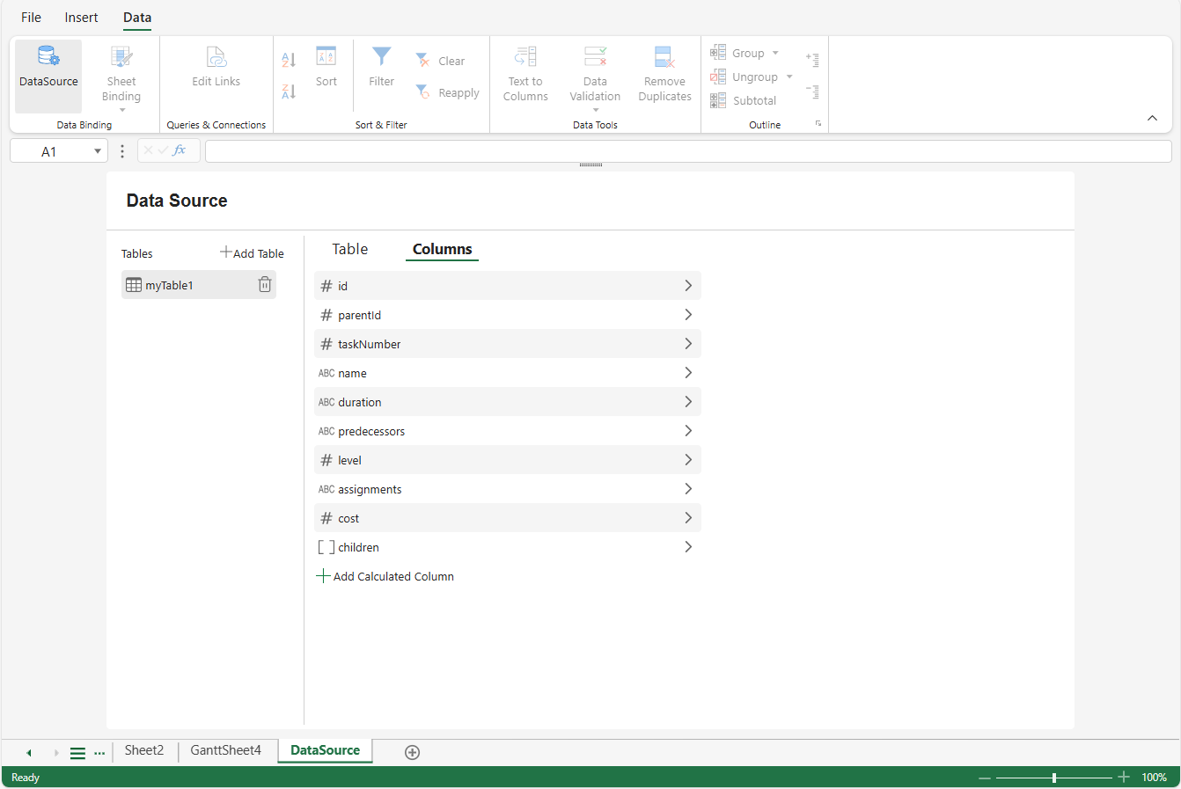Open the cell name box dropdown
Screen dimensions: 1181x789
pos(97,151)
